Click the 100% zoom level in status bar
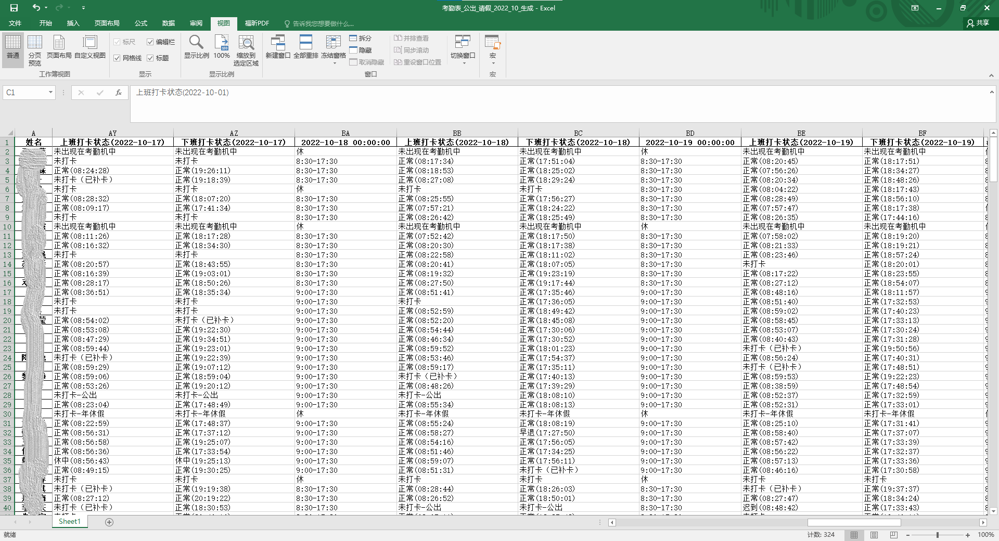 pyautogui.click(x=986, y=535)
